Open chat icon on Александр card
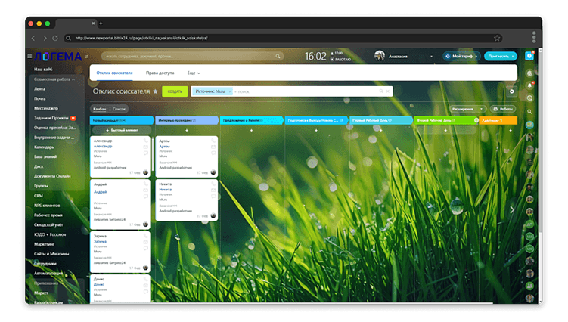This screenshot has height=322, width=568. [x=146, y=153]
